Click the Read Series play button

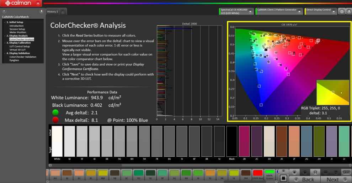click(305, 172)
